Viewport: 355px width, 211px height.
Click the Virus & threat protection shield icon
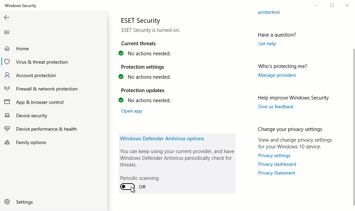pos(7,62)
